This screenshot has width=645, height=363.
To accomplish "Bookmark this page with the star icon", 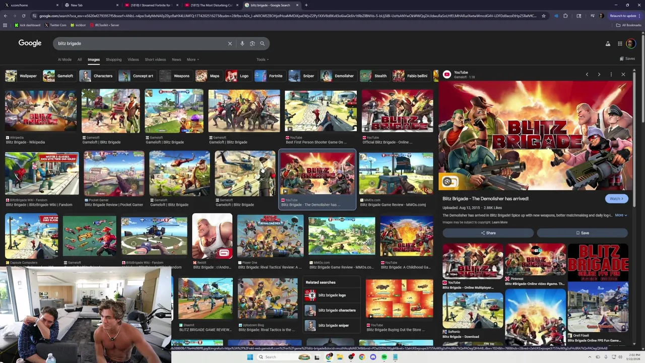I will pos(543,16).
